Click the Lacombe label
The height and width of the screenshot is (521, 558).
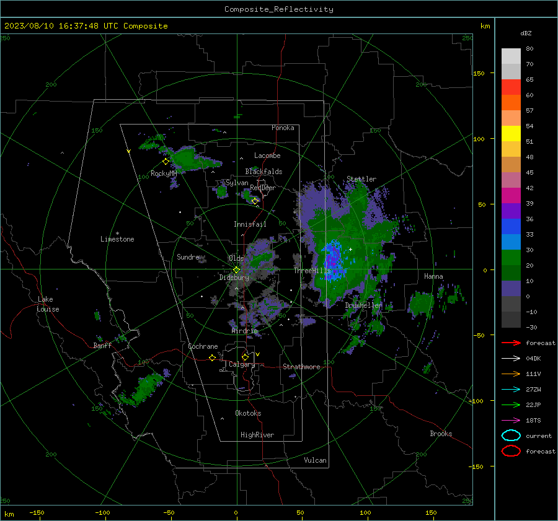(x=267, y=155)
